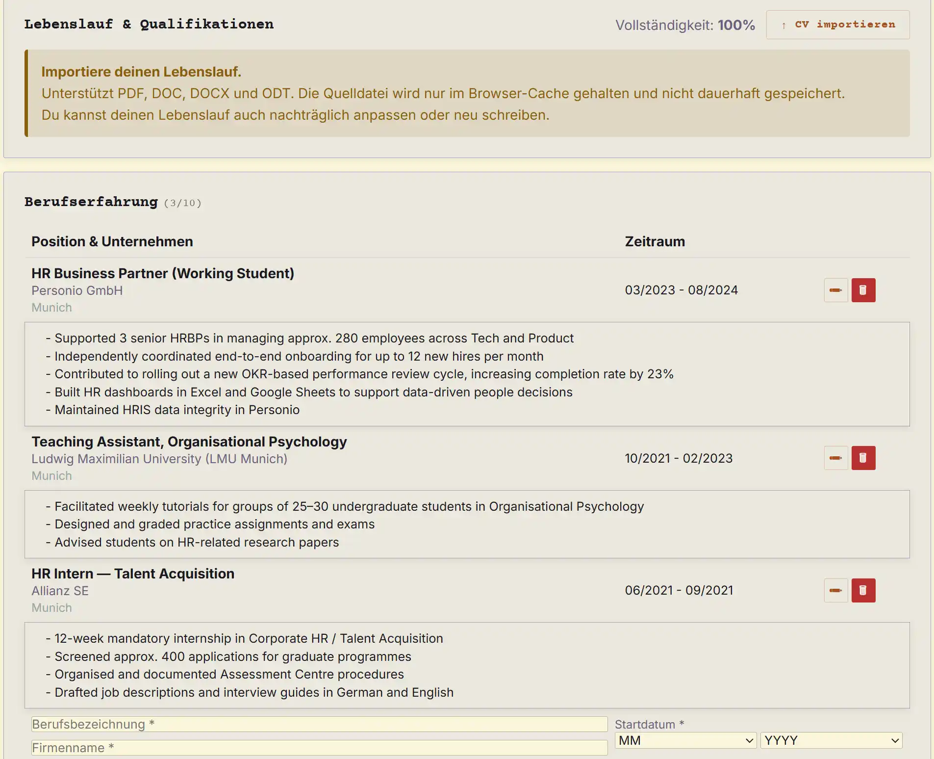
Task: Collapse the Allianz SE entry with minus icon
Action: pyautogui.click(x=836, y=590)
